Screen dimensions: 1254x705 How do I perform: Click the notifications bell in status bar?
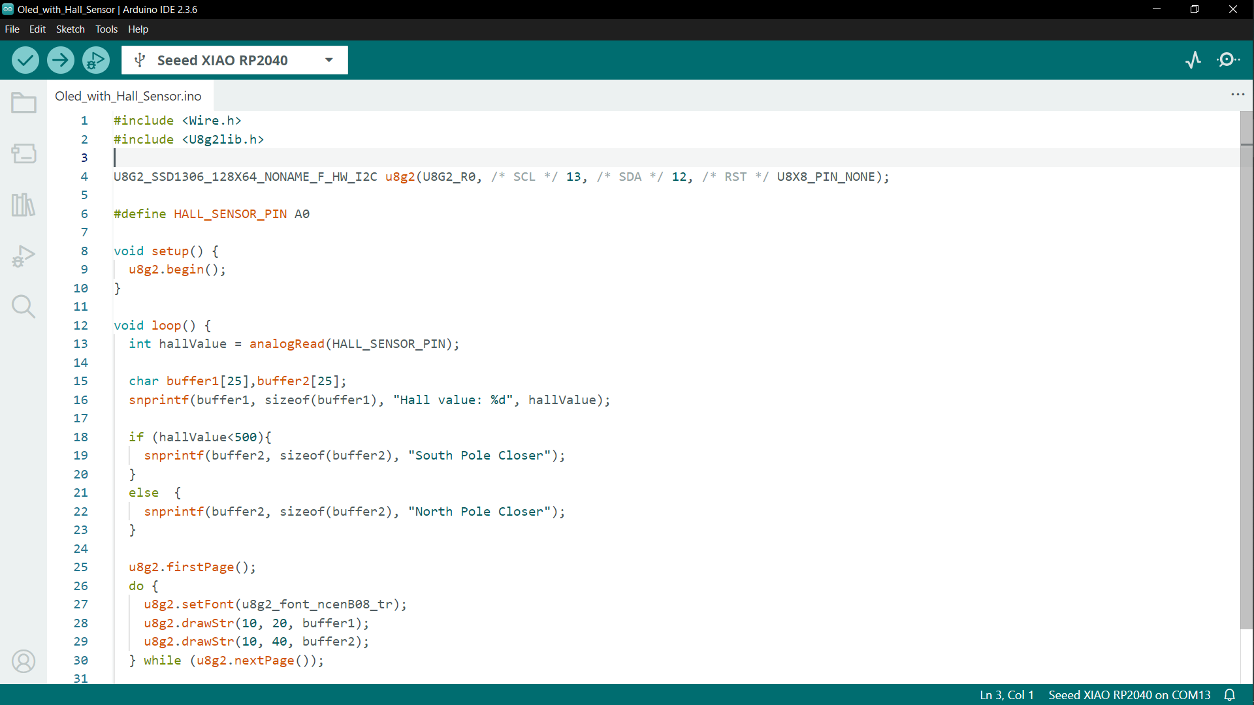click(x=1230, y=695)
